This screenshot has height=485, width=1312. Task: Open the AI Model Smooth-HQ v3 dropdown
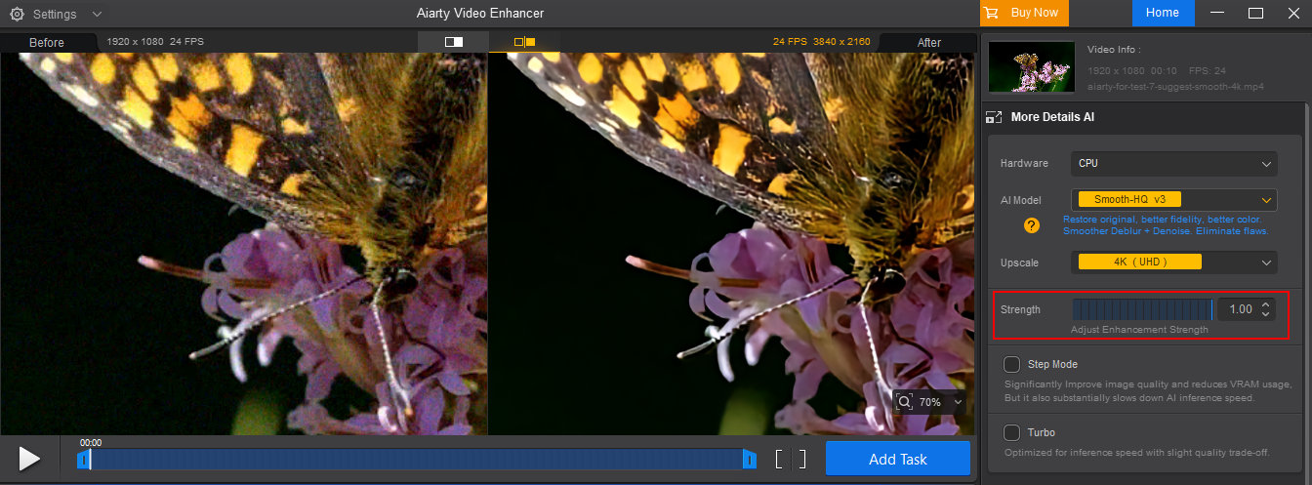click(1173, 200)
